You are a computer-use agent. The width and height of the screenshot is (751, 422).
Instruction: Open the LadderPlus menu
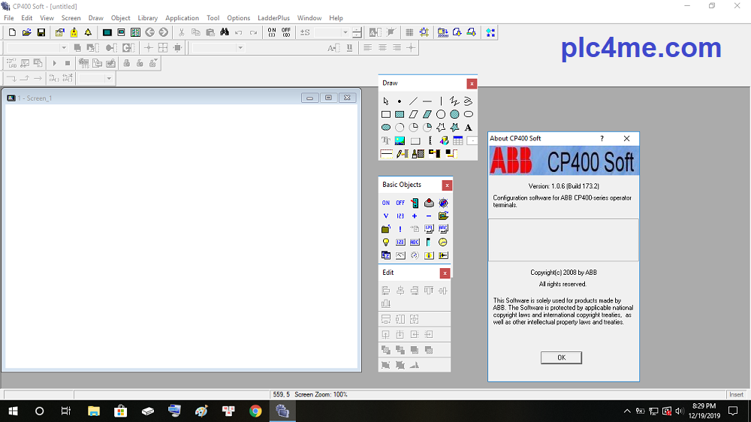coord(273,18)
